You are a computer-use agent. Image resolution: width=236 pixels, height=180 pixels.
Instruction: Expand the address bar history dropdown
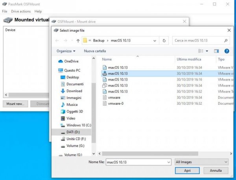pyautogui.click(x=155, y=41)
